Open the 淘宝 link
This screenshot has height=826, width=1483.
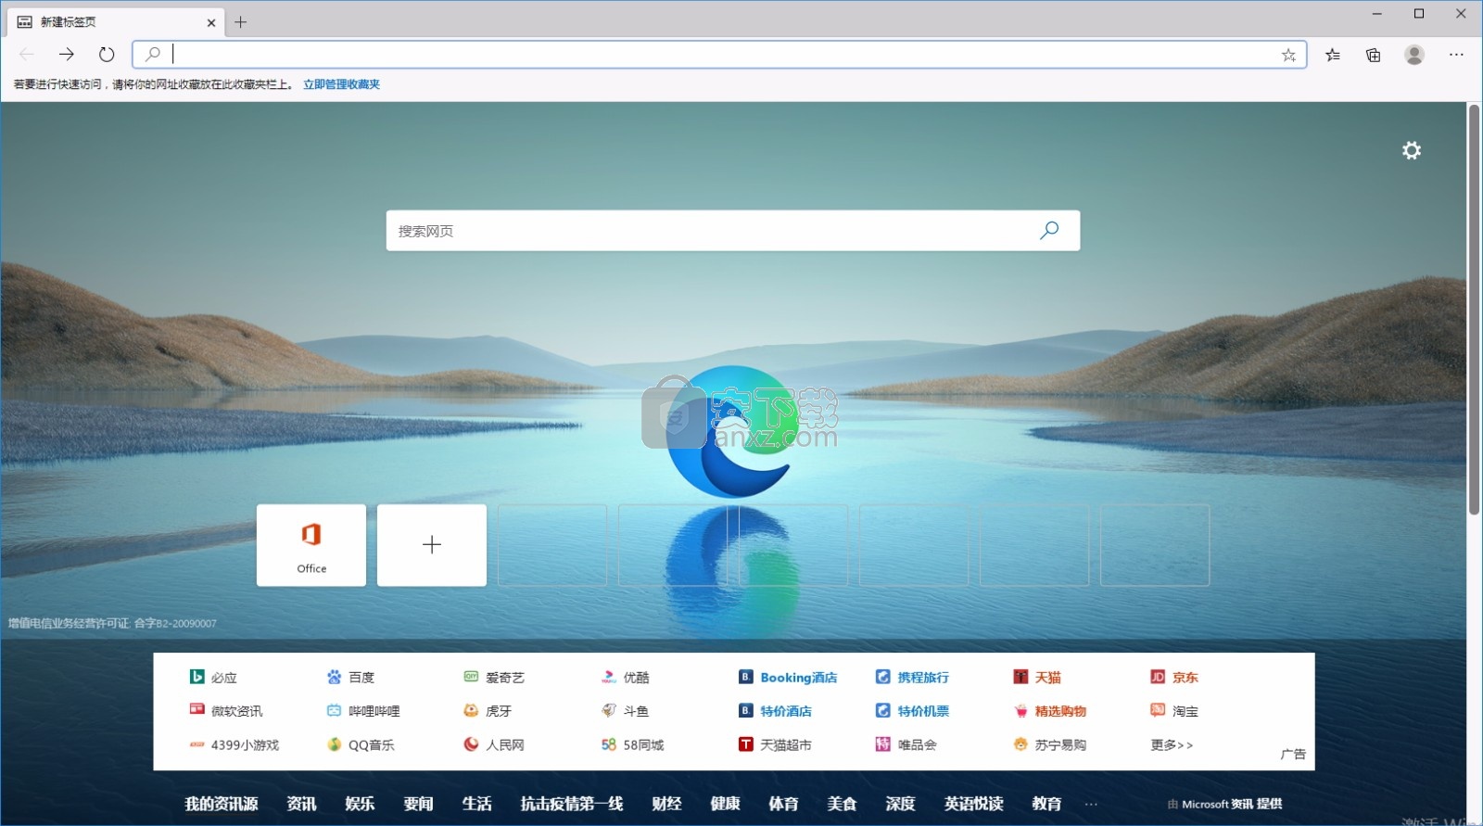point(1174,711)
